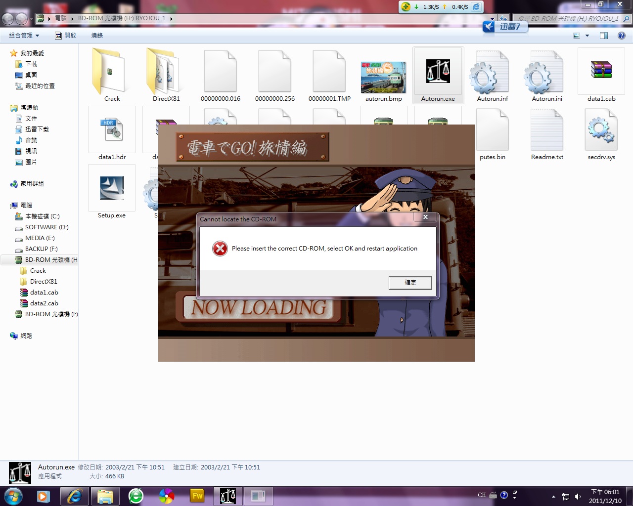
Task: Launch Fireworks from the taskbar
Action: click(197, 496)
